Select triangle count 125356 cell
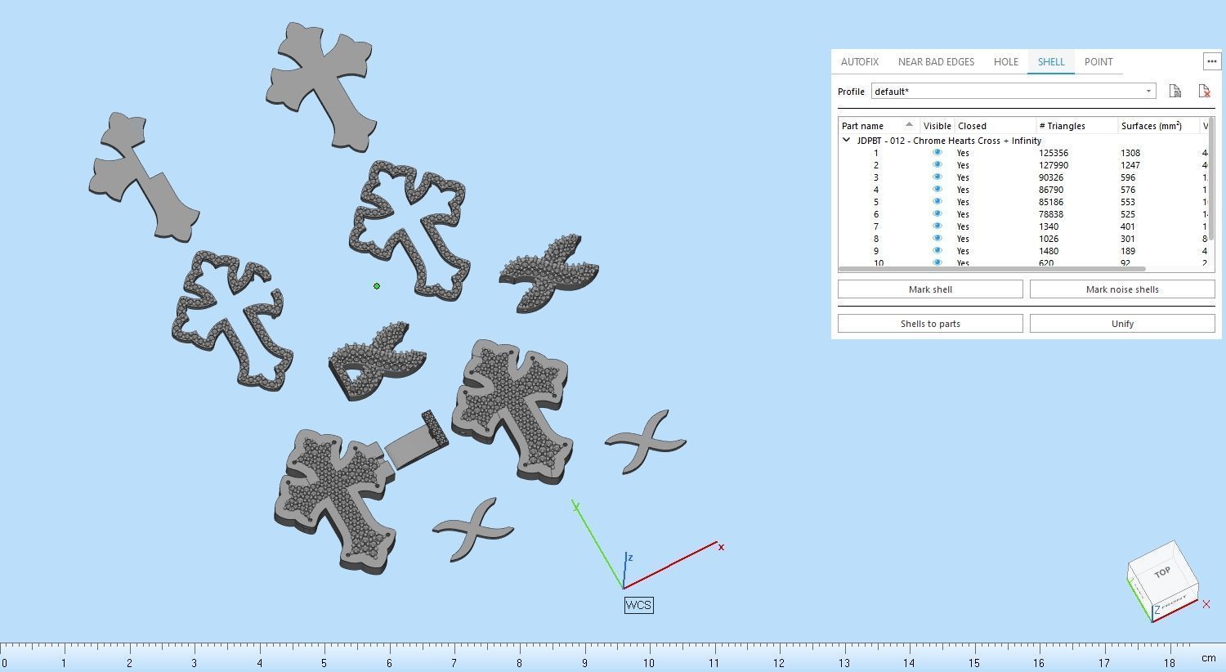 pos(1054,153)
